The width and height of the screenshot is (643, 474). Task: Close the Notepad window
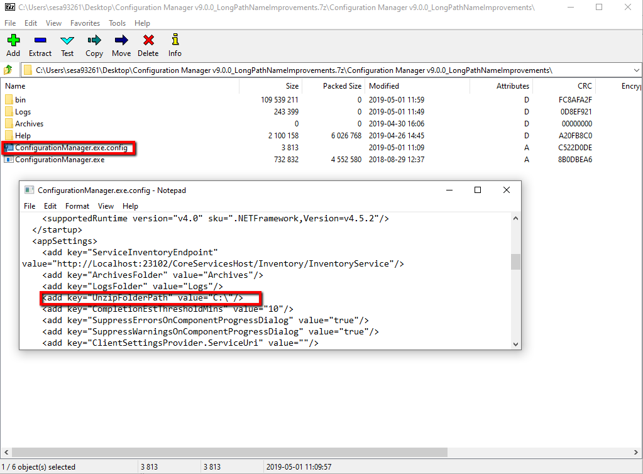tap(507, 190)
